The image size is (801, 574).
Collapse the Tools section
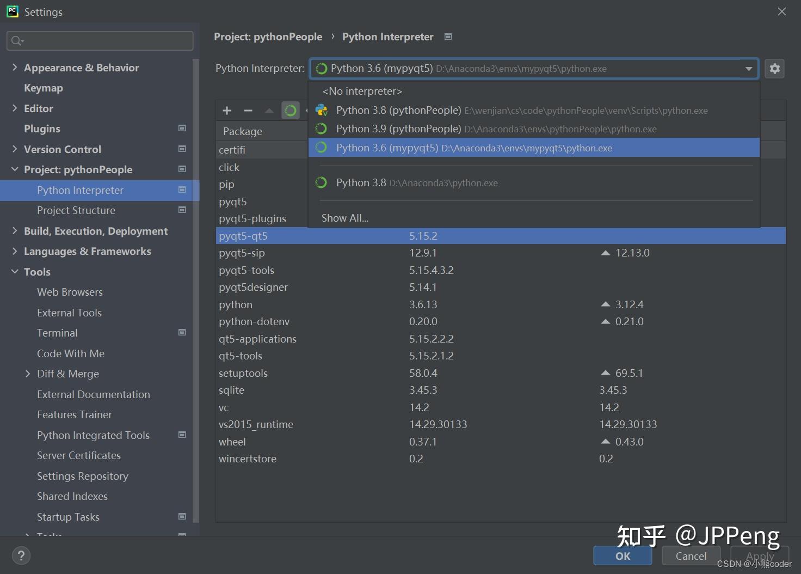[15, 271]
